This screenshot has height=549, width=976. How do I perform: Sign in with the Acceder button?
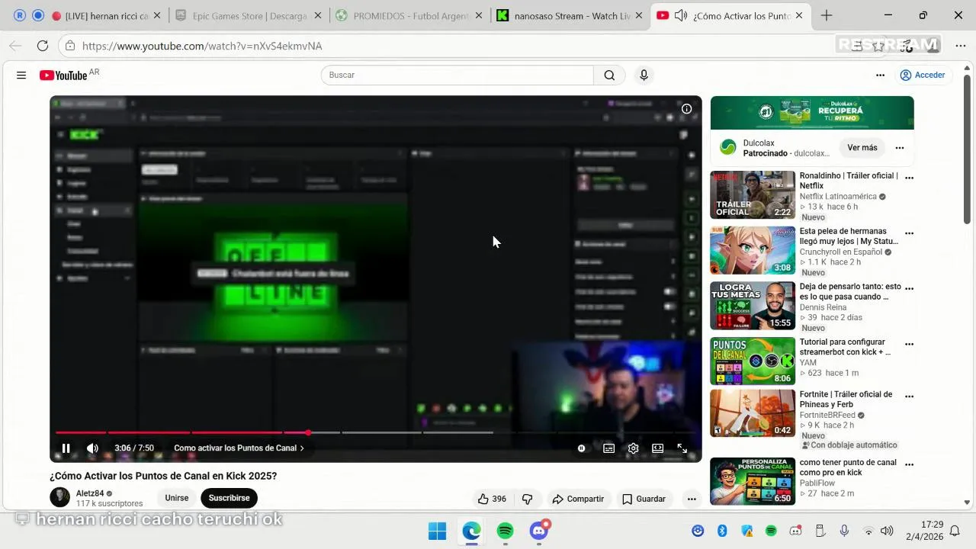click(x=922, y=75)
